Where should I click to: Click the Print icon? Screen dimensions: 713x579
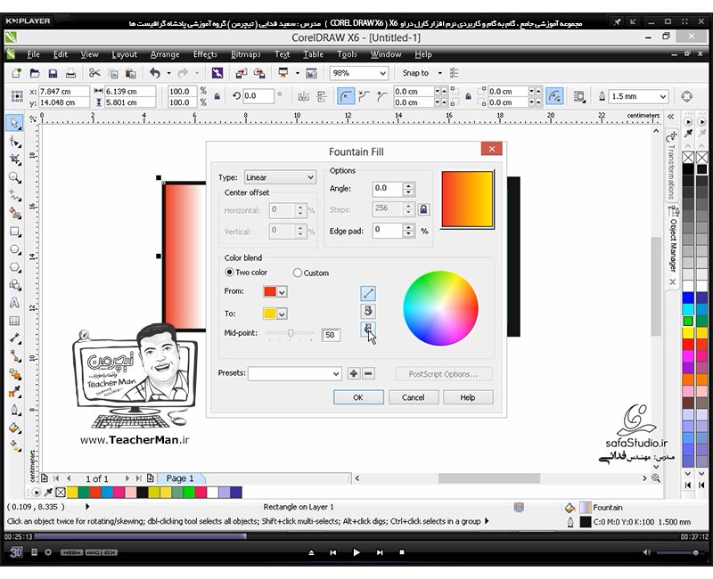(70, 73)
